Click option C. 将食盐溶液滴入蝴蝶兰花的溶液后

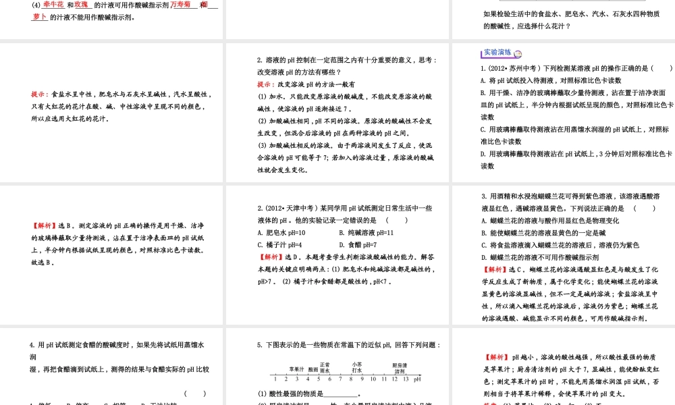tap(560, 245)
